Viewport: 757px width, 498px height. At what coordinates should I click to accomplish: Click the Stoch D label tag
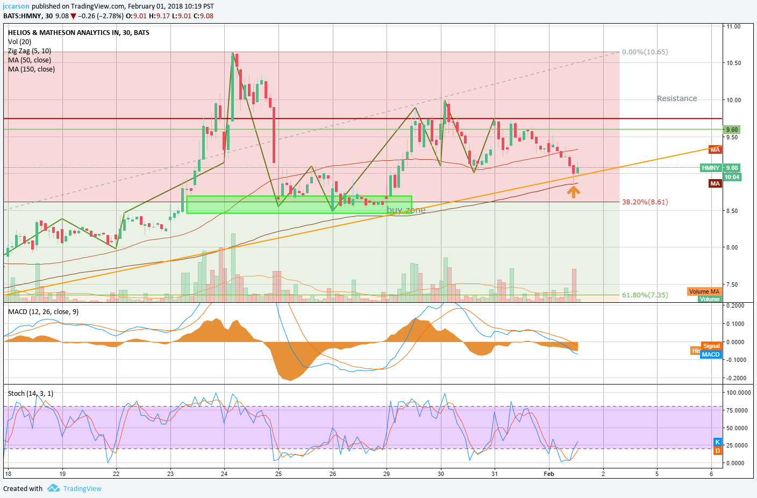point(717,451)
